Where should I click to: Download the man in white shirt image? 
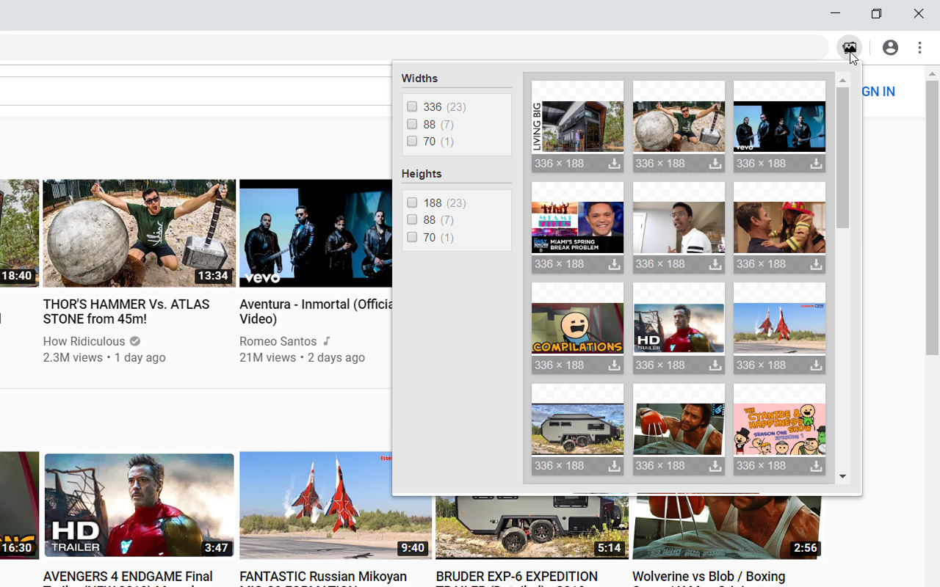(x=715, y=264)
